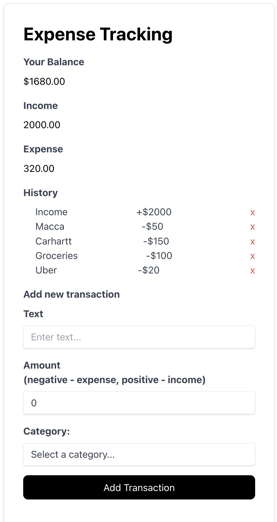The width and height of the screenshot is (277, 522).
Task: Click the Uber history item name
Action: [x=46, y=270]
